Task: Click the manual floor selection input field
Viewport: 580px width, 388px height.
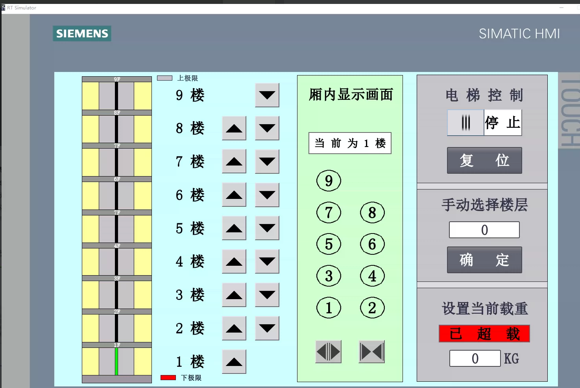Action: tap(484, 230)
